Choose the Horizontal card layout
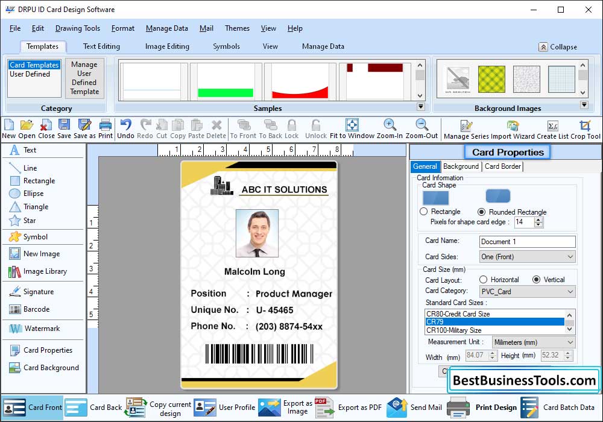Screen dimensions: 603x422 coord(484,279)
